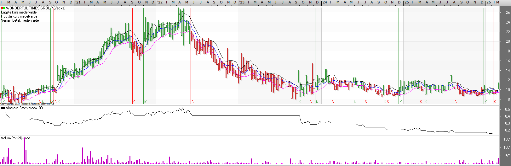Click the '21 year label on timeline
This screenshot has height=166, width=511.
click(x=78, y=3)
